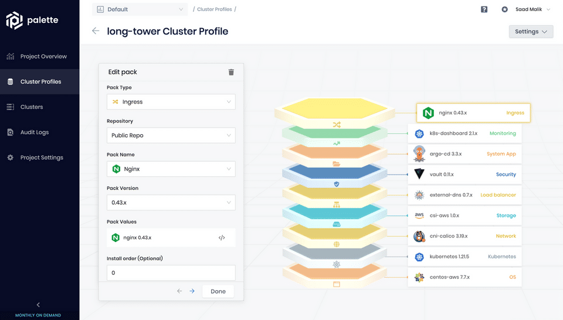Go to Clusters in sidebar
Viewport: 563px width, 320px height.
coord(39,107)
